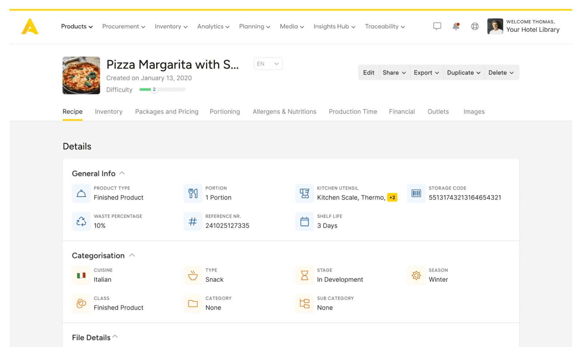
Task: Open the EN language dropdown
Action: click(268, 64)
